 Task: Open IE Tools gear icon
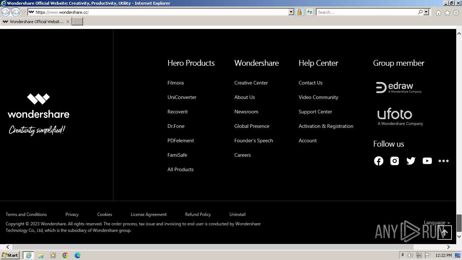click(456, 13)
